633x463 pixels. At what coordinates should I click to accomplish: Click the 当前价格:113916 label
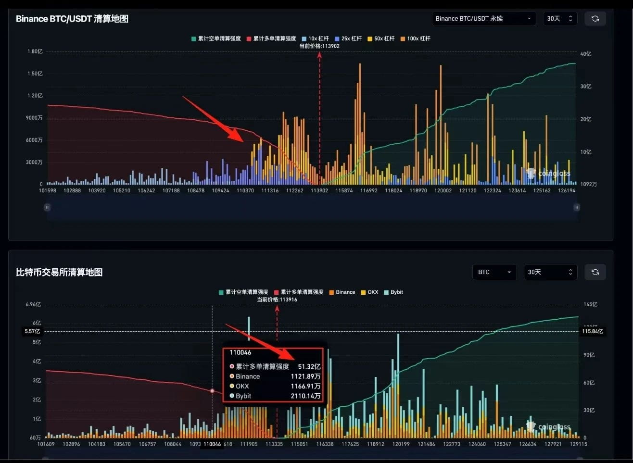point(277,300)
